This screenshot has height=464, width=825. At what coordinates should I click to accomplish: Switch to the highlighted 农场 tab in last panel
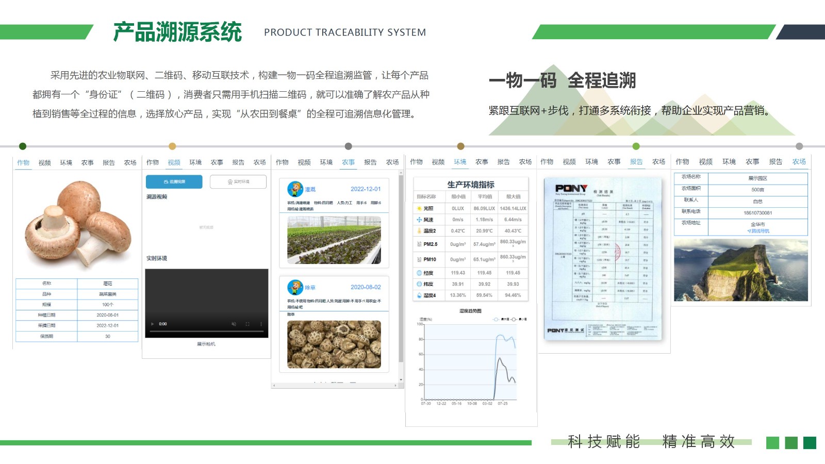point(799,162)
